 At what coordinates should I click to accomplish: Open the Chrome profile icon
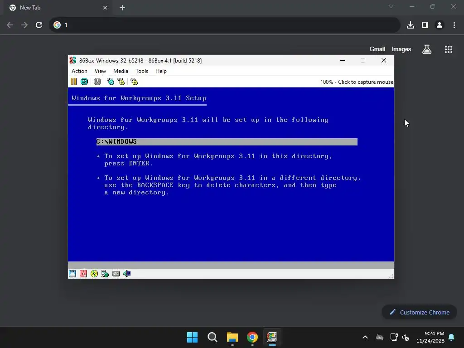pos(440,25)
